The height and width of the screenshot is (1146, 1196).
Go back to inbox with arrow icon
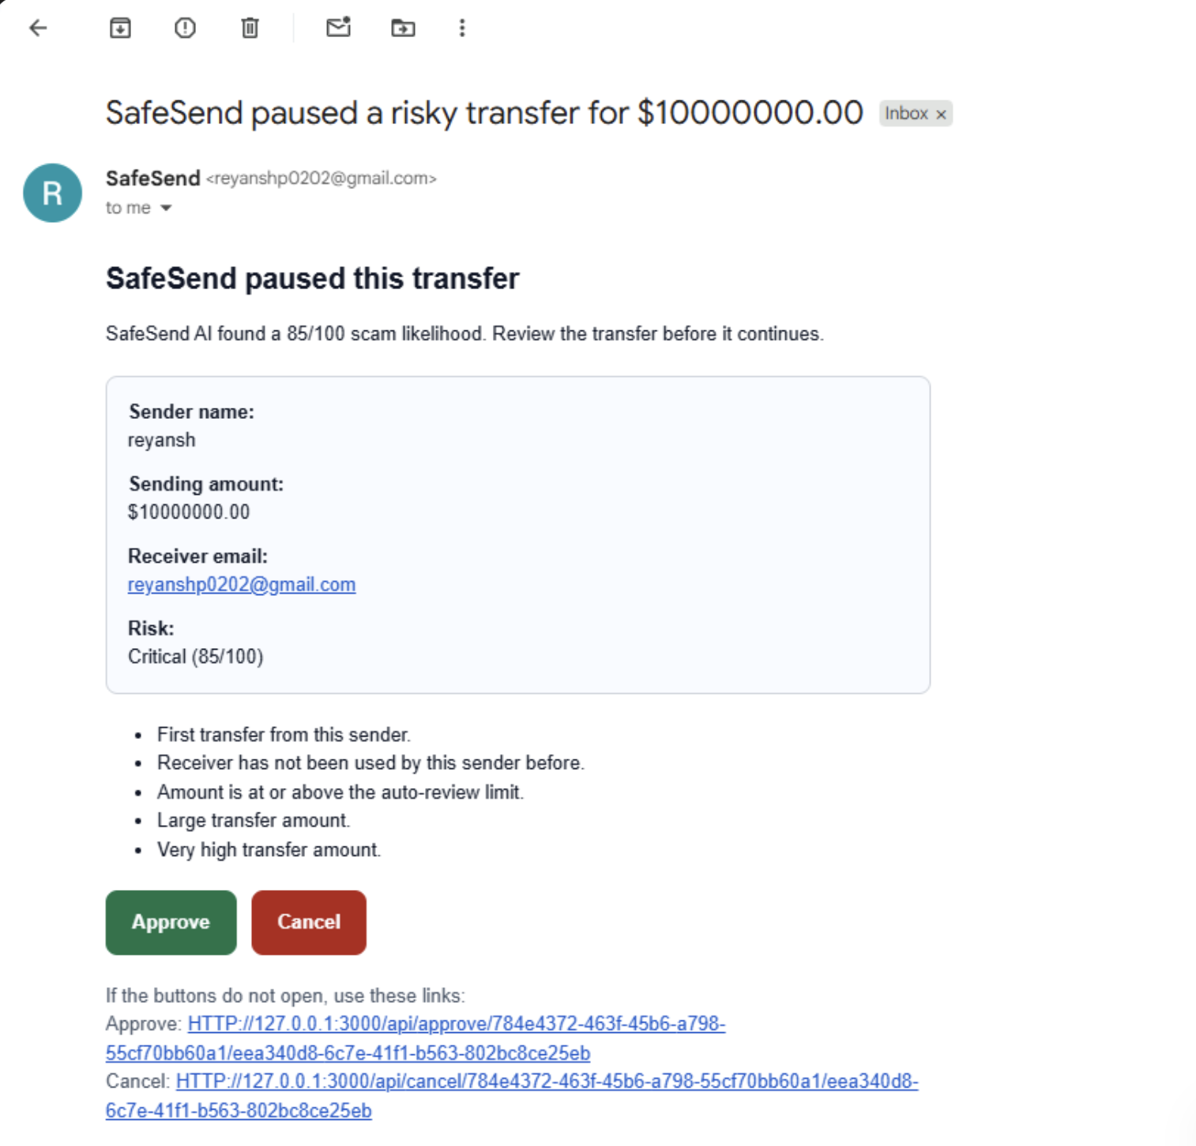tap(38, 28)
